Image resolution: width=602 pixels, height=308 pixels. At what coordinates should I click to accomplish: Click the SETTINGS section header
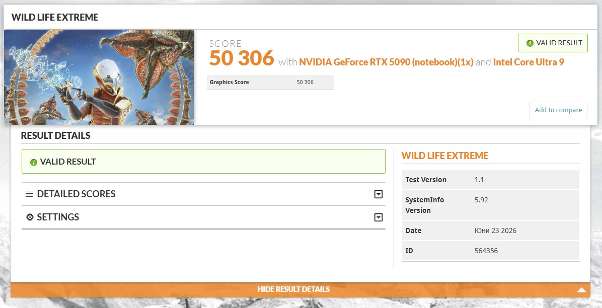click(x=203, y=217)
